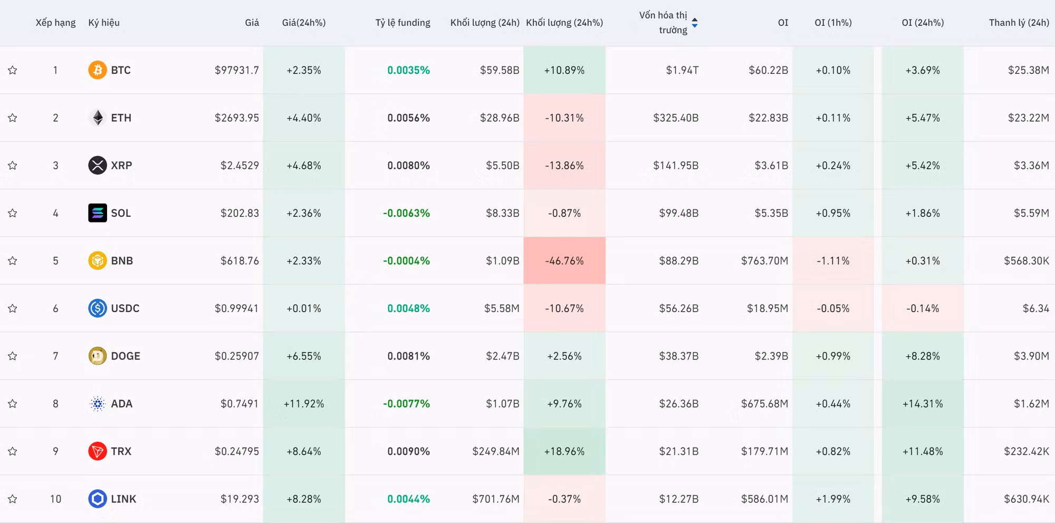1055x523 pixels.
Task: Toggle market cap sort arrows
Action: pos(695,23)
